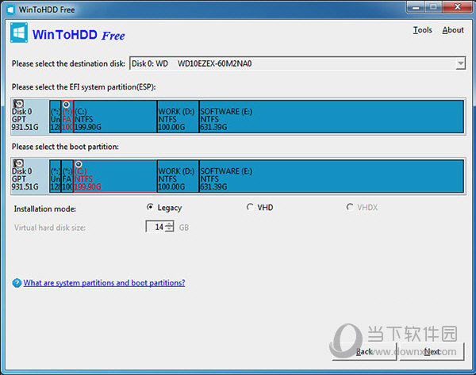Click 'Please select the destination disk:' label

[x=68, y=63]
